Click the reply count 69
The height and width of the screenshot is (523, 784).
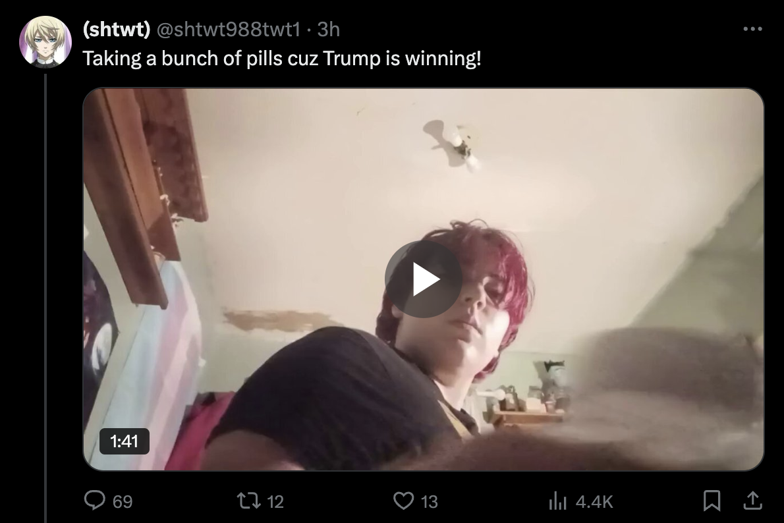[123, 501]
